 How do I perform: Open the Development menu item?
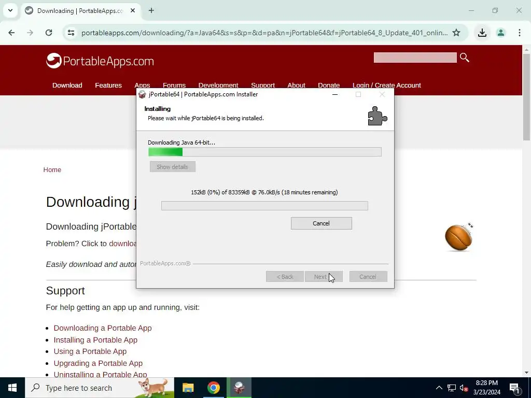[x=218, y=85]
